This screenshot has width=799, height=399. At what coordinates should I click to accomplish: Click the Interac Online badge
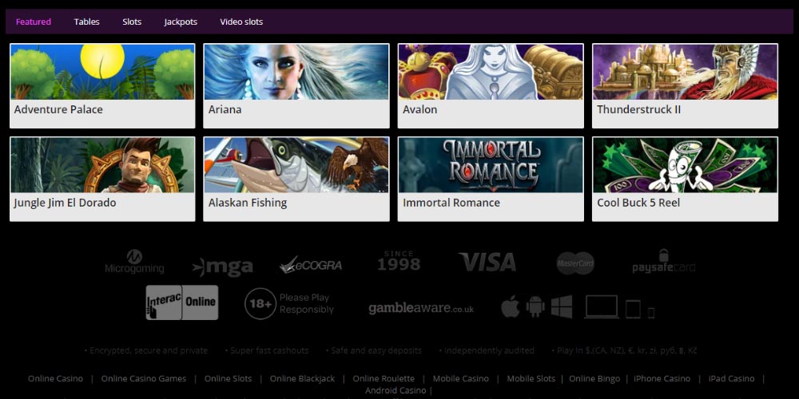click(181, 302)
